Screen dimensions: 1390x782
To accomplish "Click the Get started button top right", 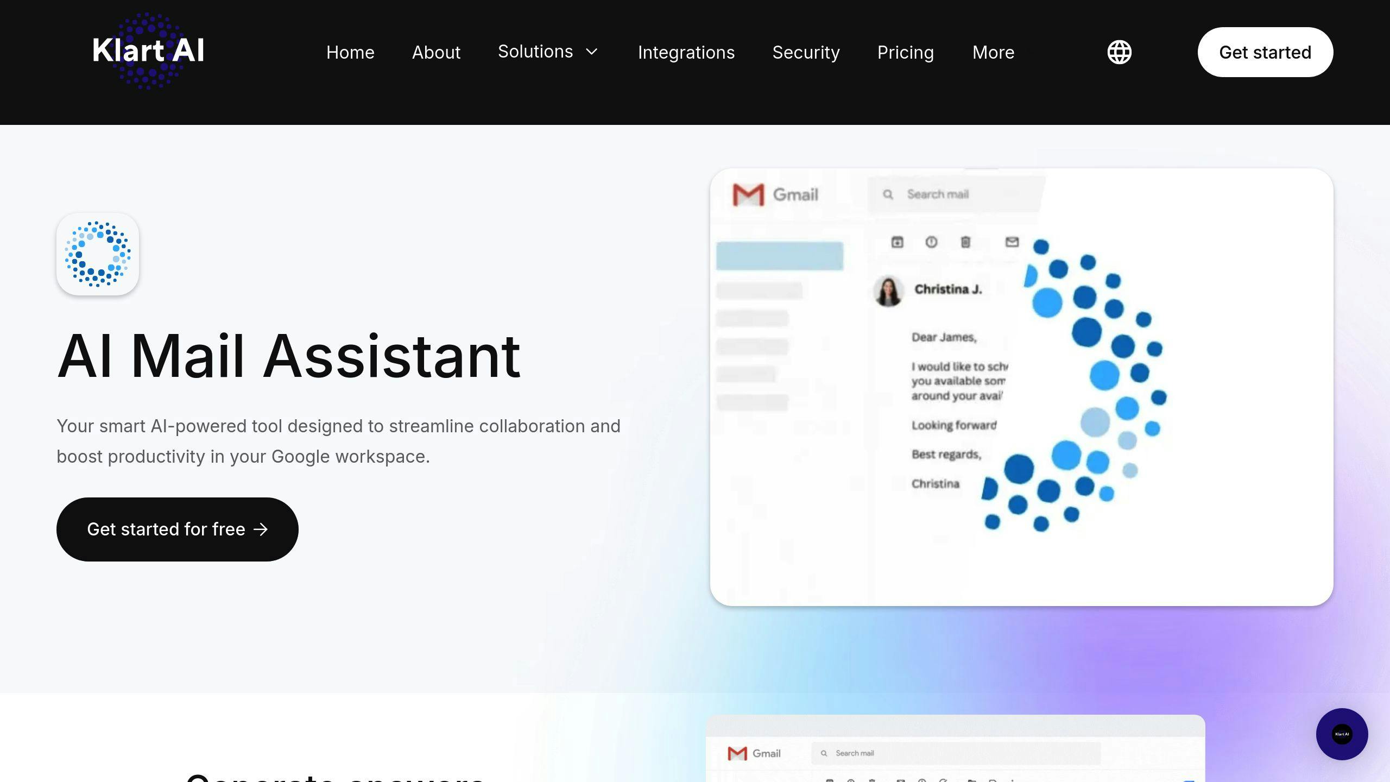I will (x=1266, y=52).
